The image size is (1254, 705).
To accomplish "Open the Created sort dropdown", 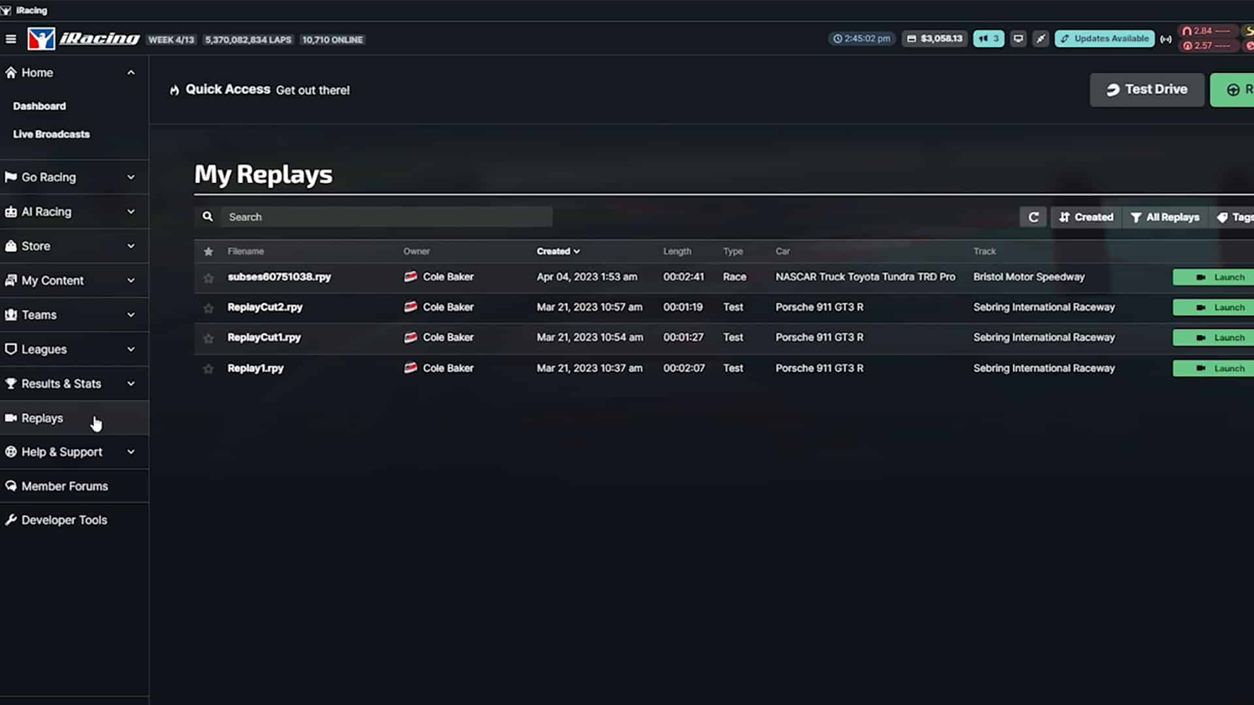I will (1085, 217).
